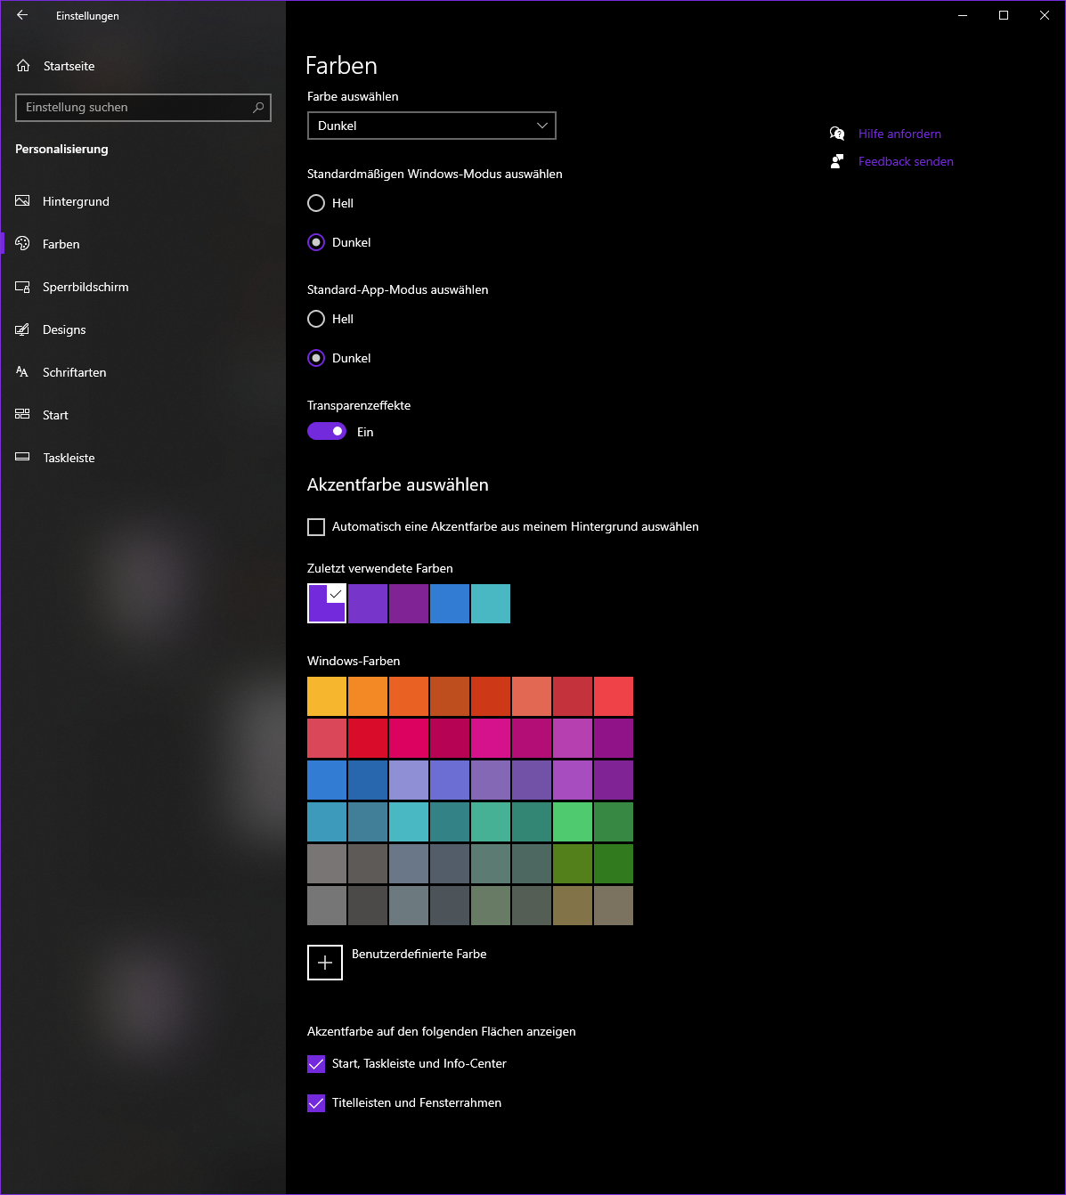Select Hell for the standard Windows mode
This screenshot has height=1195, width=1066.
316,203
